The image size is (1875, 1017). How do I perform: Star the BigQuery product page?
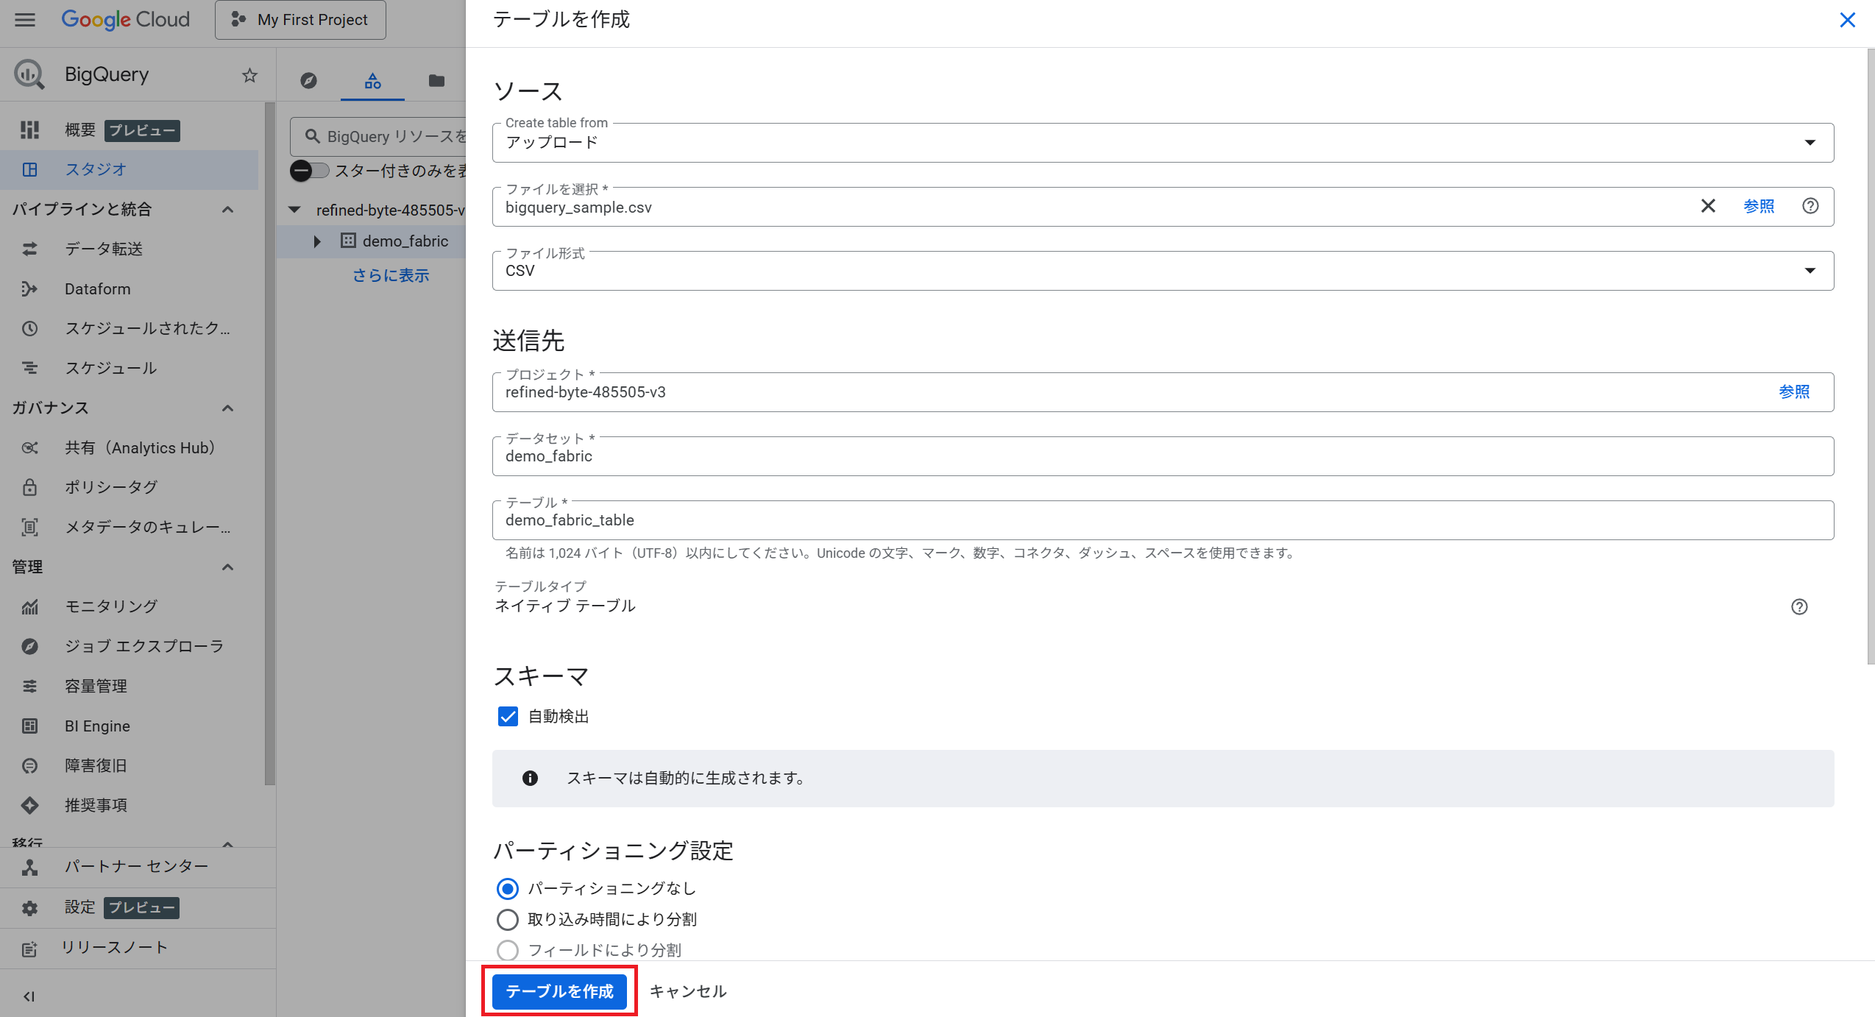pyautogui.click(x=249, y=75)
